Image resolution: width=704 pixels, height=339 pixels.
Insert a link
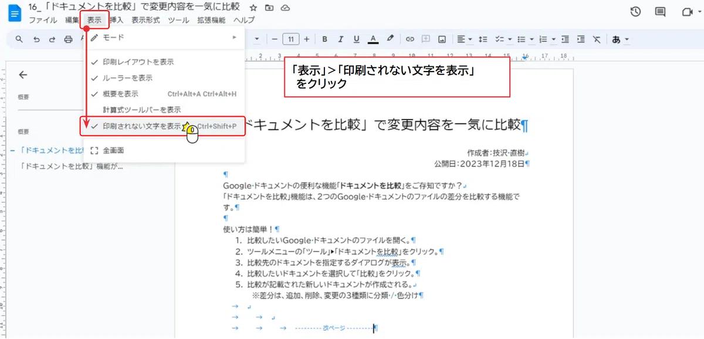click(x=410, y=39)
